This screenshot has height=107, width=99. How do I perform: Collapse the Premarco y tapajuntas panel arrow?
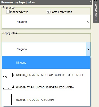tap(90, 2)
